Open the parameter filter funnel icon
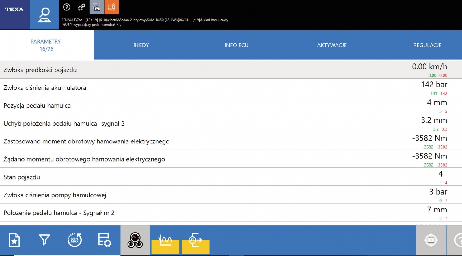Viewport: 462px width, 256px height. (x=44, y=240)
